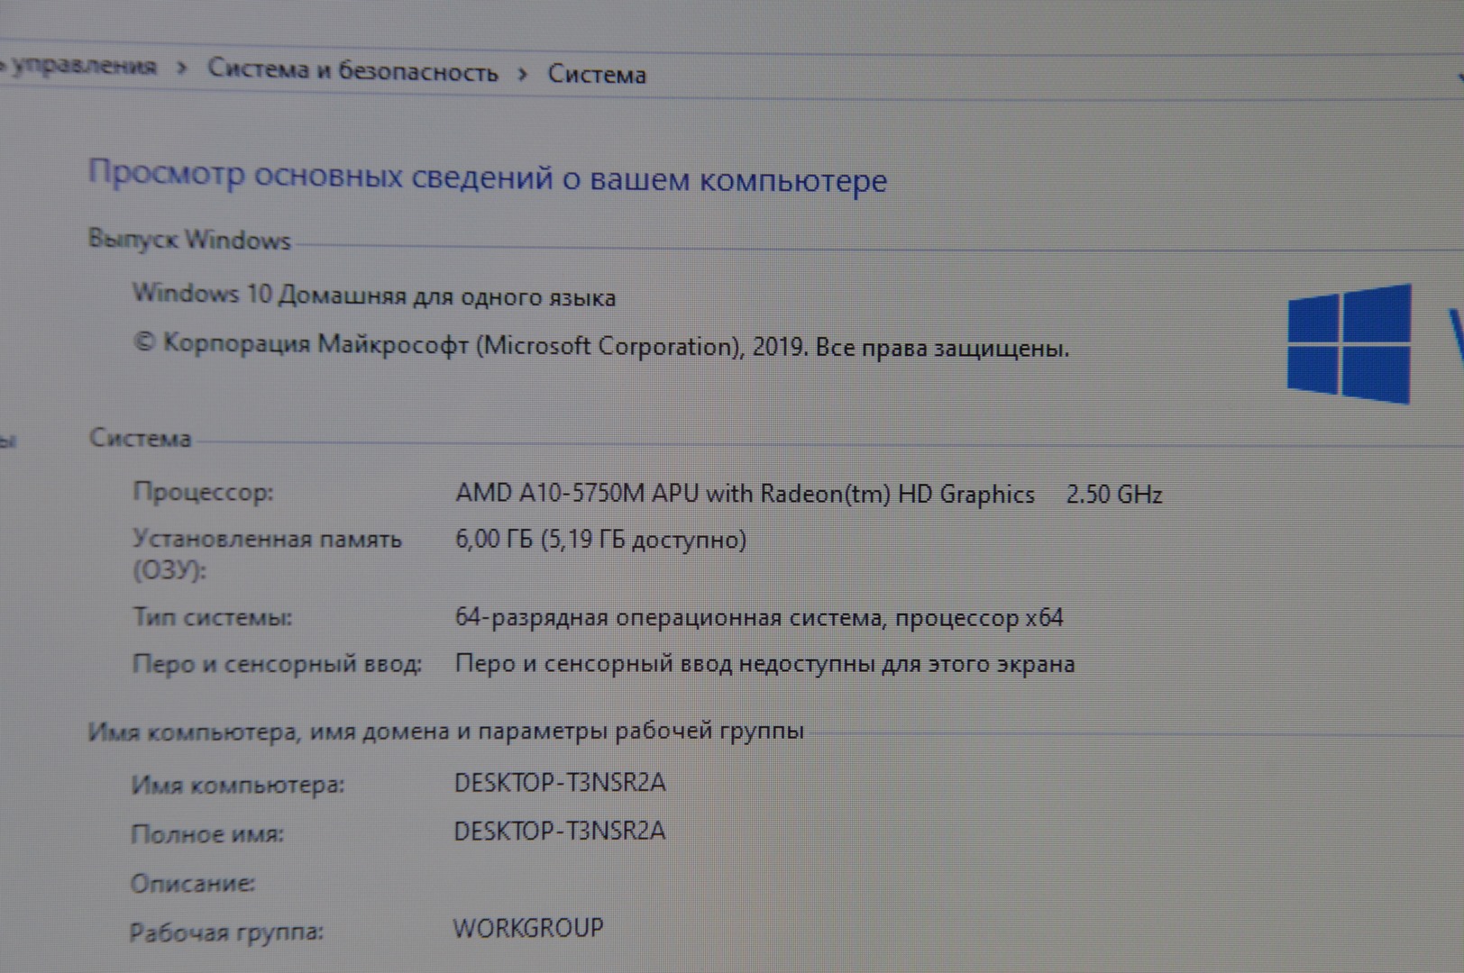Click the "Описание:" label
1464x973 pixels.
click(x=193, y=883)
